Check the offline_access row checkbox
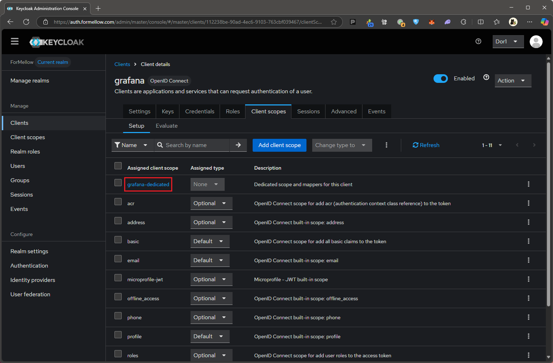Viewport: 553px width, 363px height. [x=118, y=297]
